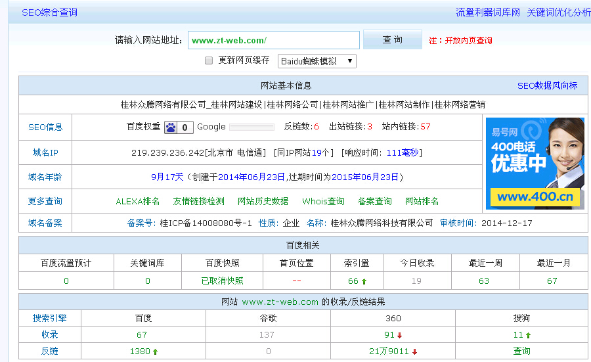Click the 最近一周 value 63
The height and width of the screenshot is (362, 591).
point(484,281)
